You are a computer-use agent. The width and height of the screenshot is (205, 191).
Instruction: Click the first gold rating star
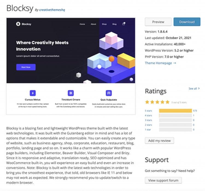147,102
